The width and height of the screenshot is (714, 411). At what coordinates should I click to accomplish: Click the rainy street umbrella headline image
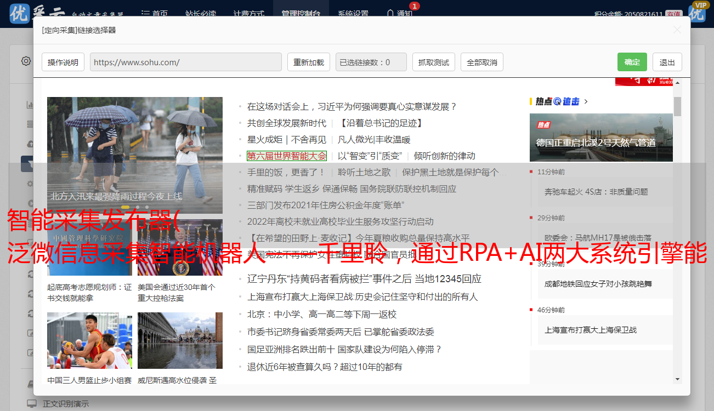(x=134, y=142)
